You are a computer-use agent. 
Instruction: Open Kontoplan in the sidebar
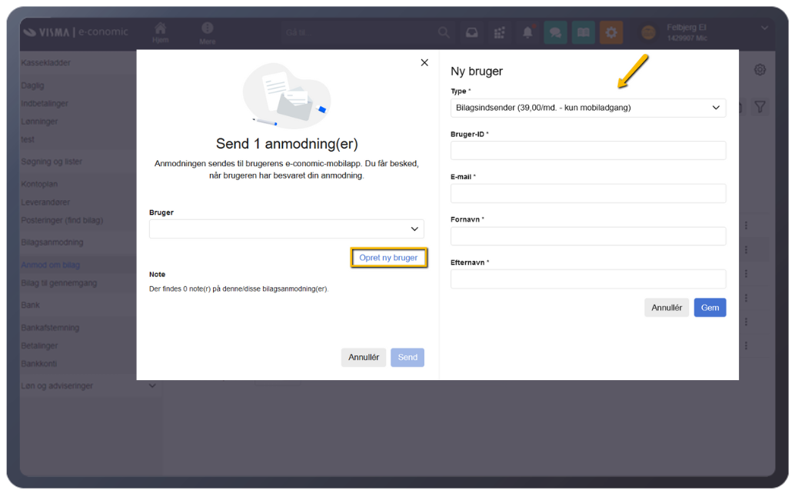pyautogui.click(x=39, y=184)
